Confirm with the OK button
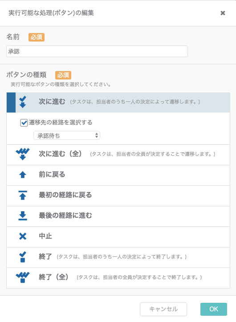 coord(214,309)
